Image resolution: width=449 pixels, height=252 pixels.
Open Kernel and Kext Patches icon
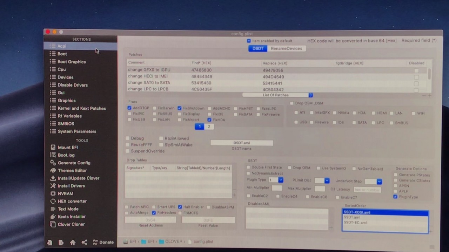[53, 108]
